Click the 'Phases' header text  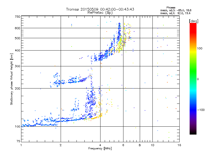(171, 8)
